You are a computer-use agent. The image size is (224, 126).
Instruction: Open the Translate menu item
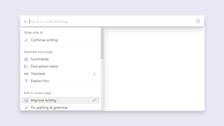38,74
